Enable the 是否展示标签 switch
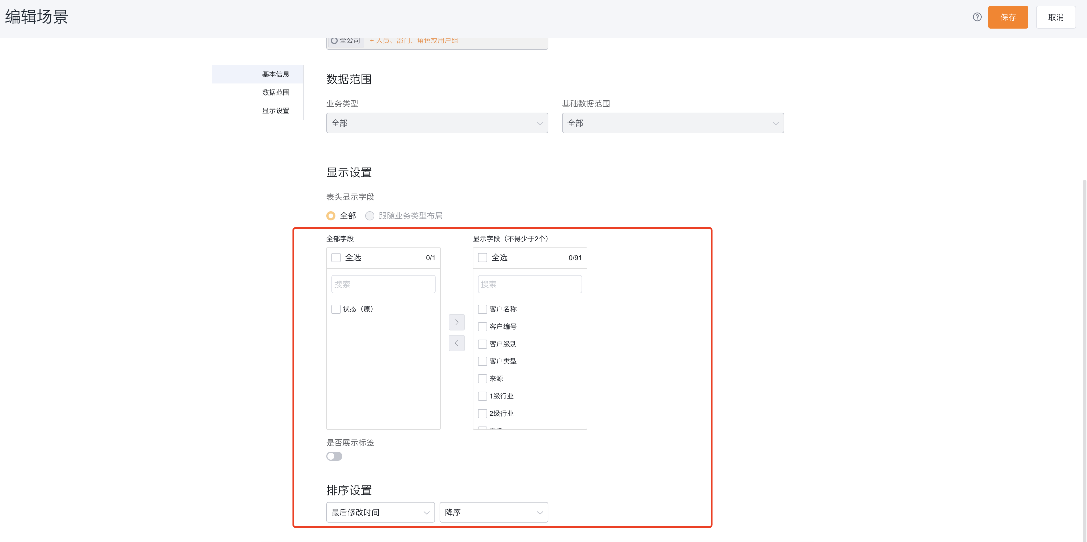Image resolution: width=1087 pixels, height=542 pixels. pyautogui.click(x=334, y=456)
